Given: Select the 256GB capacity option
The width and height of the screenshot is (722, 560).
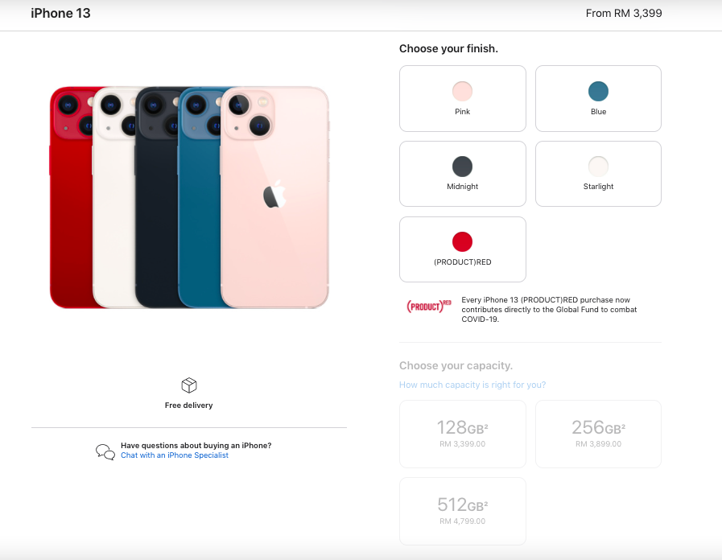Looking at the screenshot, I should (x=598, y=434).
